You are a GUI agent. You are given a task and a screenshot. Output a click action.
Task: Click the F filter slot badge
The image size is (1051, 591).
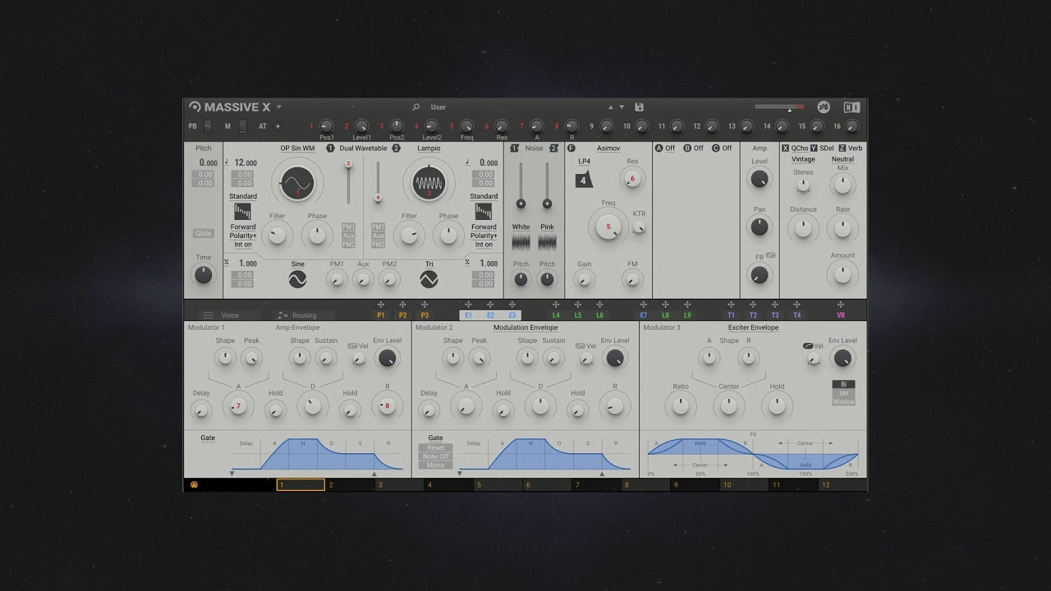coord(571,149)
